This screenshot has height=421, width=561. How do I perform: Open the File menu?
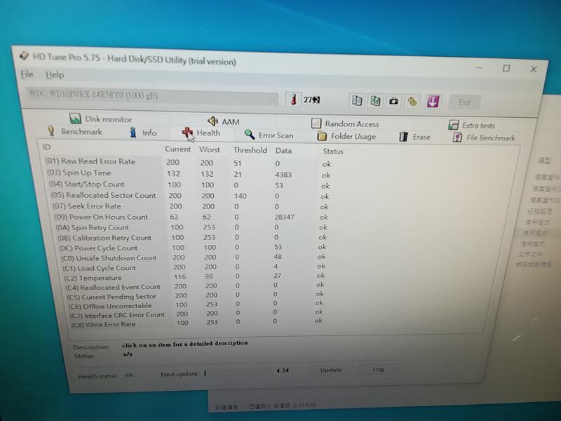[x=27, y=74]
